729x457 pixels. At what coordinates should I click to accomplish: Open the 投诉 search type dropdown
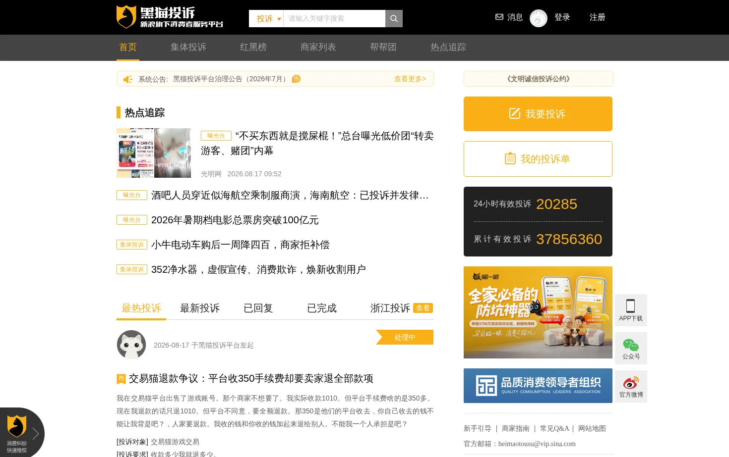click(x=266, y=18)
